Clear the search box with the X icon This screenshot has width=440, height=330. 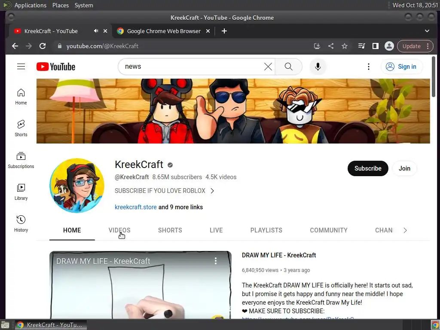coord(268,67)
